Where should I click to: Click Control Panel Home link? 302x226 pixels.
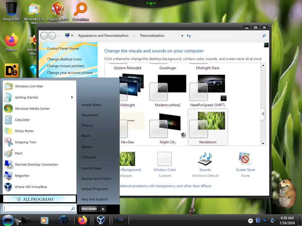click(63, 49)
